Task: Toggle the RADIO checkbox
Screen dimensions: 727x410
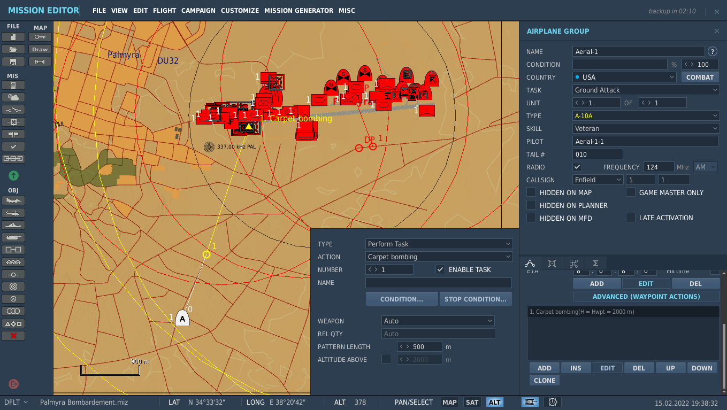Action: 577,167
